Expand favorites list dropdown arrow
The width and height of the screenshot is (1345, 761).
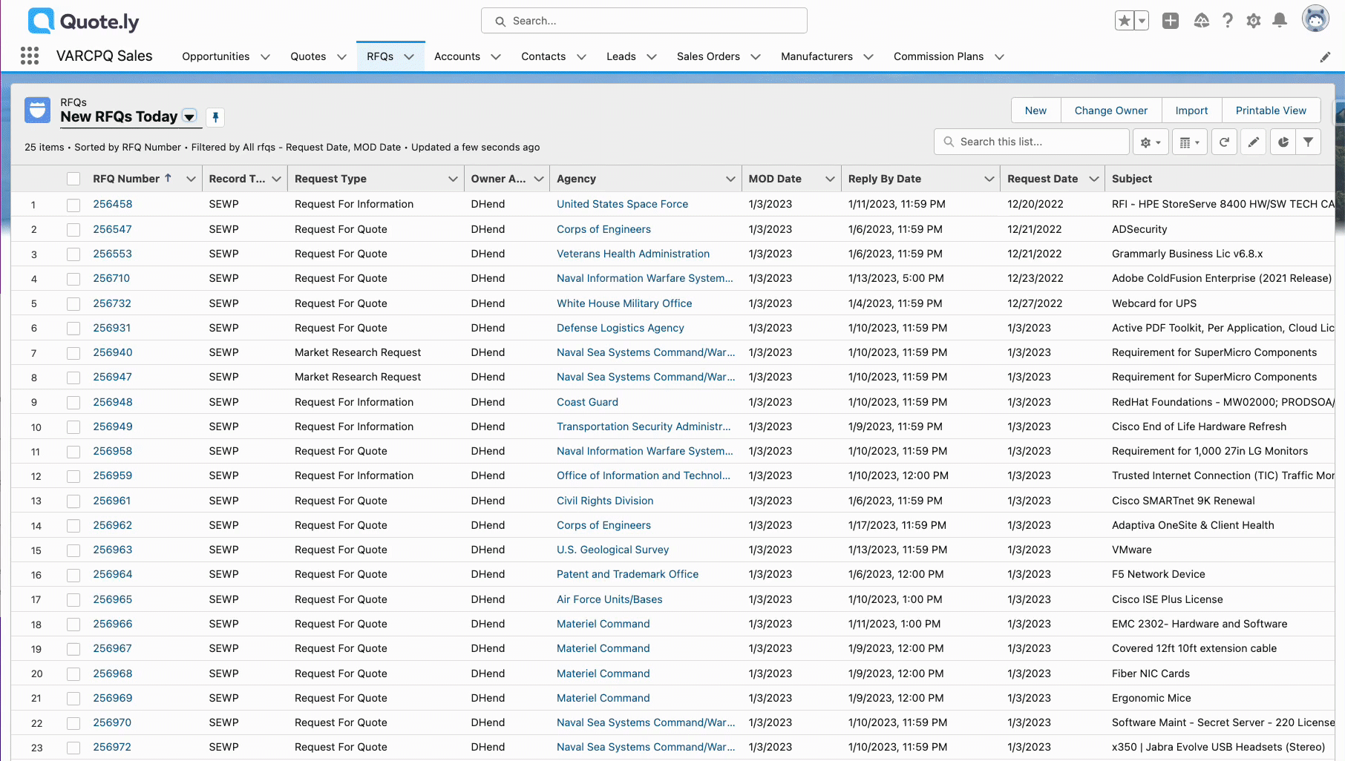(x=1142, y=21)
